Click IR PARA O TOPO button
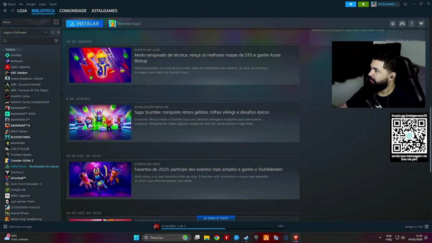This screenshot has width=432, height=243. tap(216, 218)
